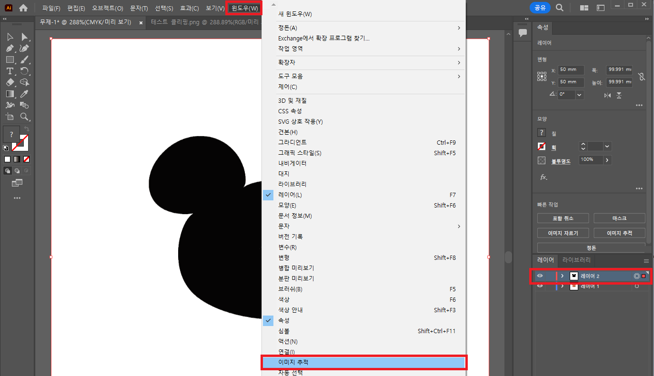Collapse the left toolbar panel
The image size is (654, 376).
click(5, 19)
